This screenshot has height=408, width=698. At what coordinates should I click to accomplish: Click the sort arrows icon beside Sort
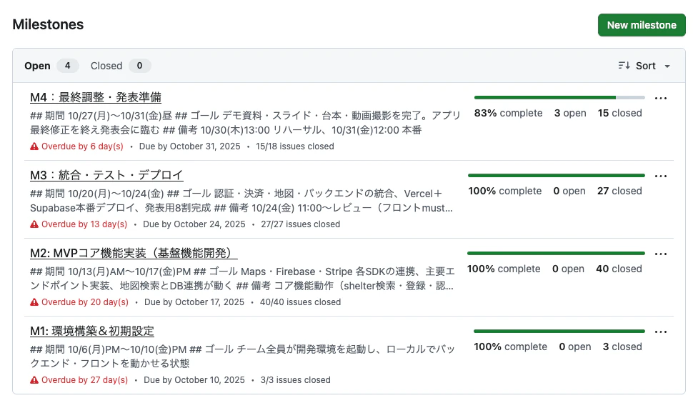(624, 66)
